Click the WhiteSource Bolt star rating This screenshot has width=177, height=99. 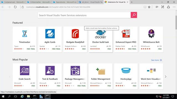coord(146,49)
